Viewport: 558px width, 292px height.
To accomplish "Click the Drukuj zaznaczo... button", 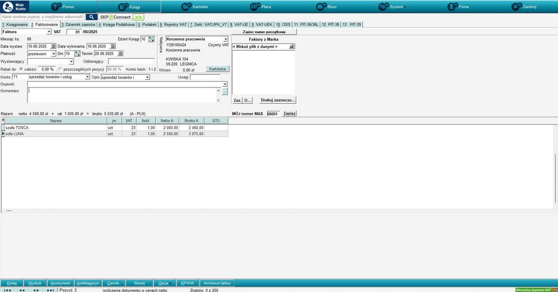I will pyautogui.click(x=278, y=100).
